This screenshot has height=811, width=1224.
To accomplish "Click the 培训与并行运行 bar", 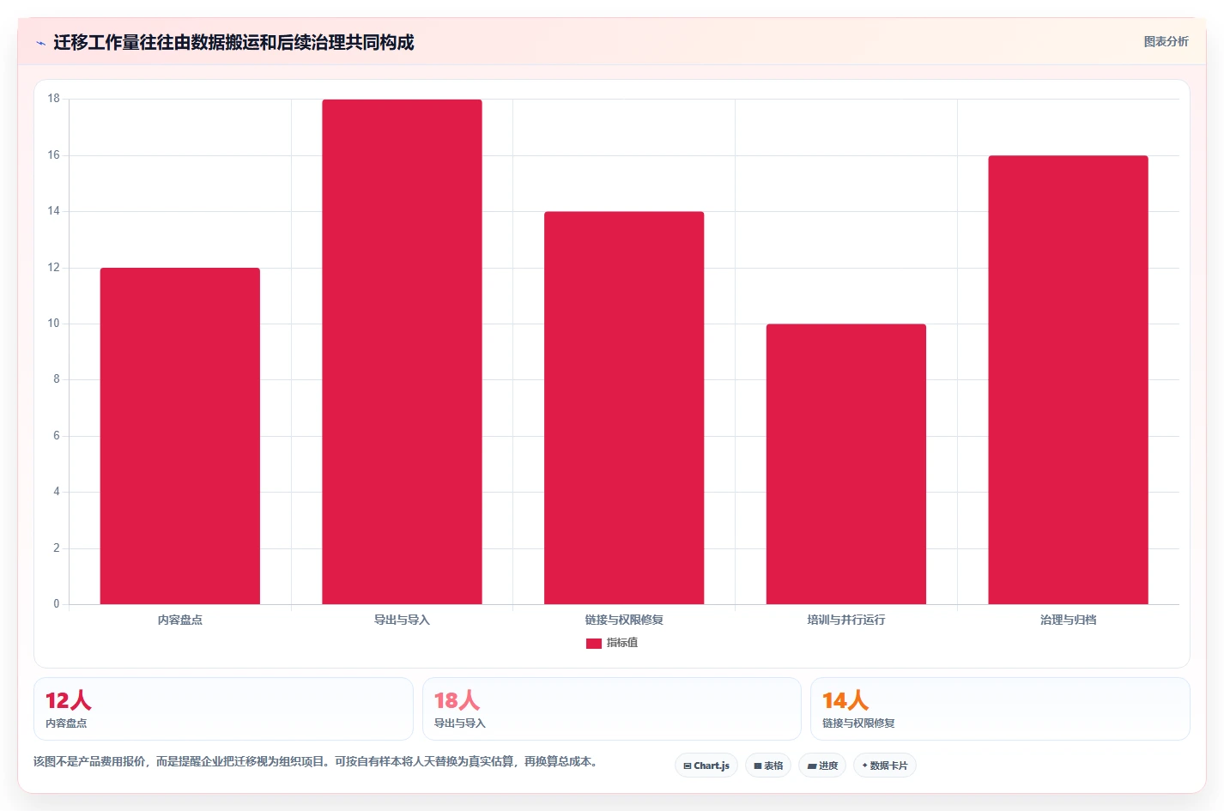I will pyautogui.click(x=846, y=464).
